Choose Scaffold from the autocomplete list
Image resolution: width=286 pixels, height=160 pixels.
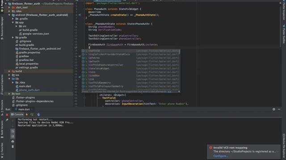(131, 51)
